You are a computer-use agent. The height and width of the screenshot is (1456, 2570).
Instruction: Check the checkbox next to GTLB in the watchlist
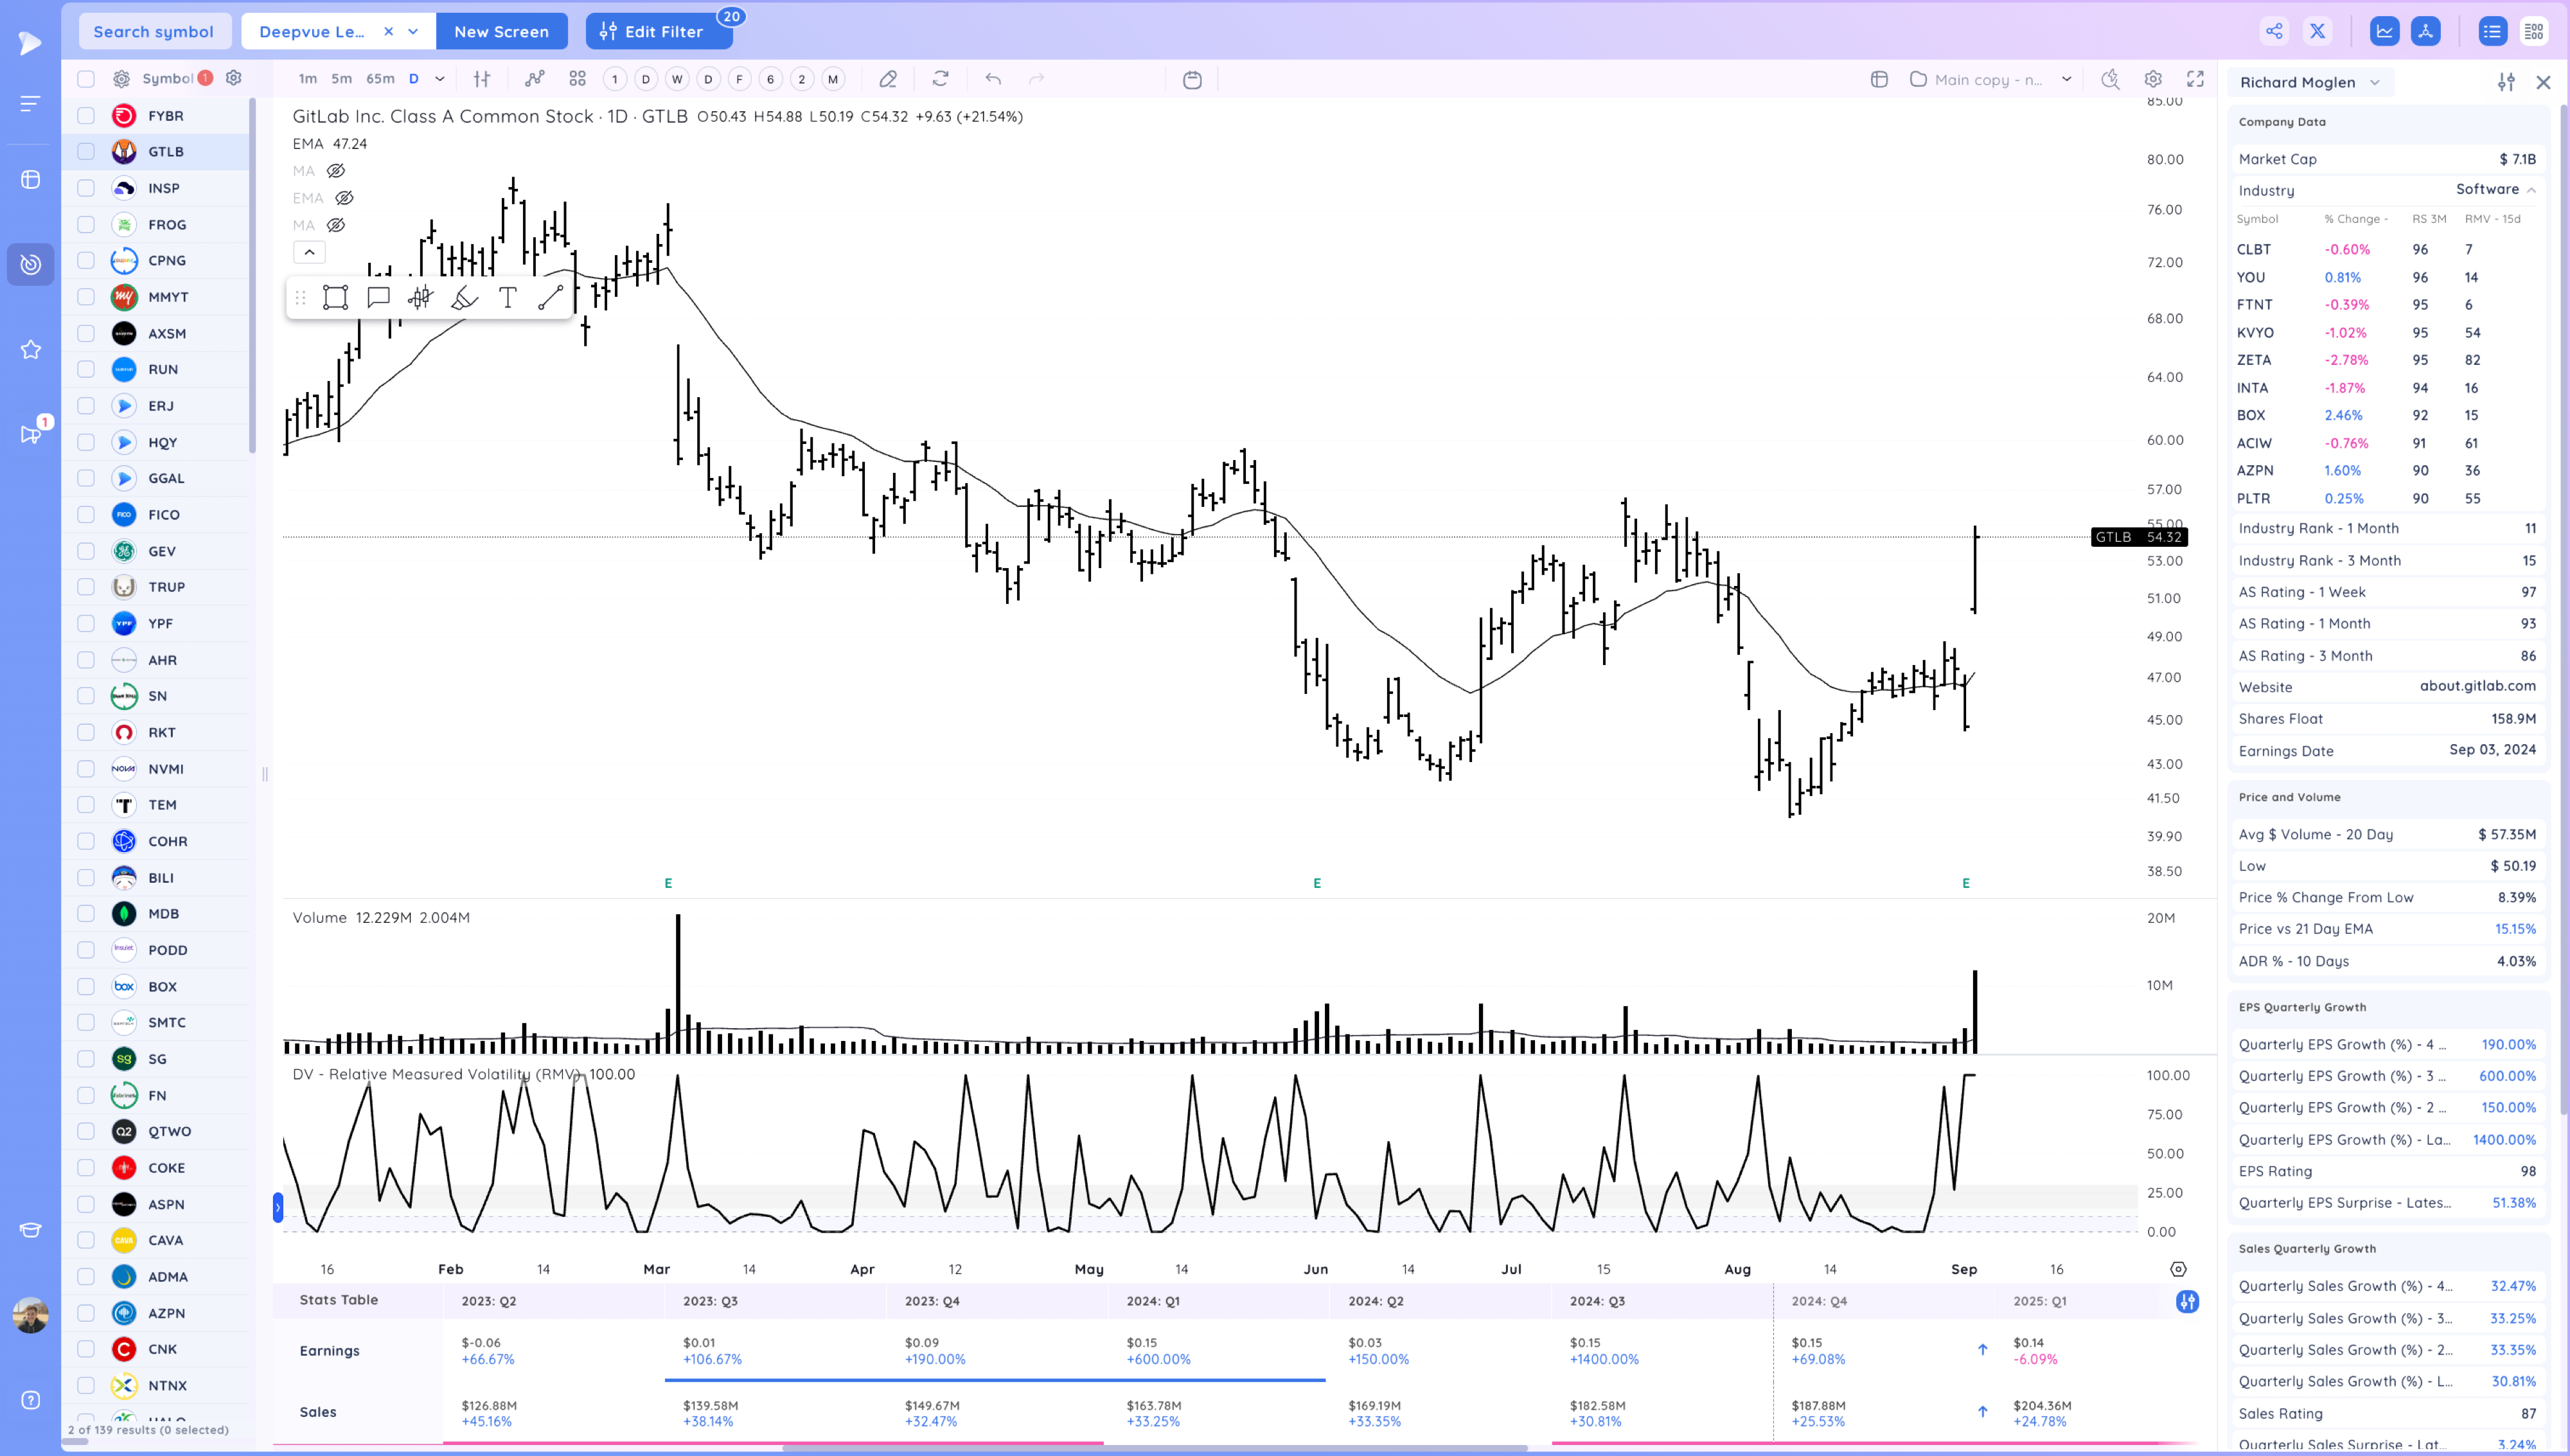coord(86,151)
